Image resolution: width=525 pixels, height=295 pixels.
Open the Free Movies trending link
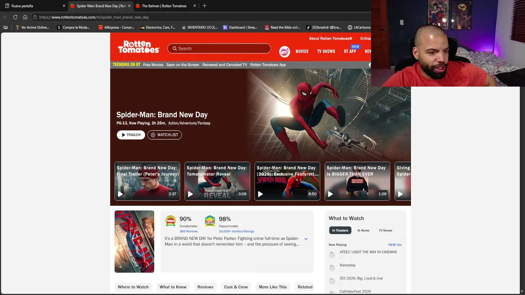[153, 65]
